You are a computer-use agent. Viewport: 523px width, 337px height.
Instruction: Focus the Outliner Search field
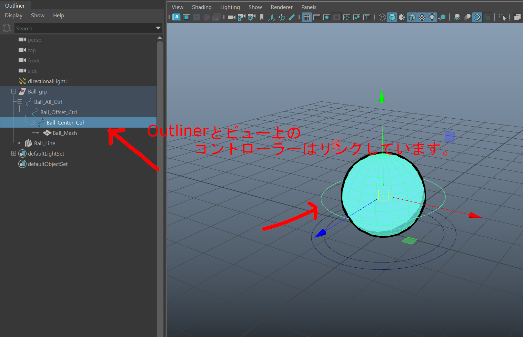click(x=84, y=28)
